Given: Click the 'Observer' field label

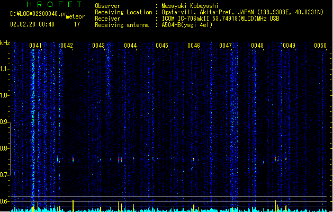Looking at the screenshot, I should [x=107, y=6].
